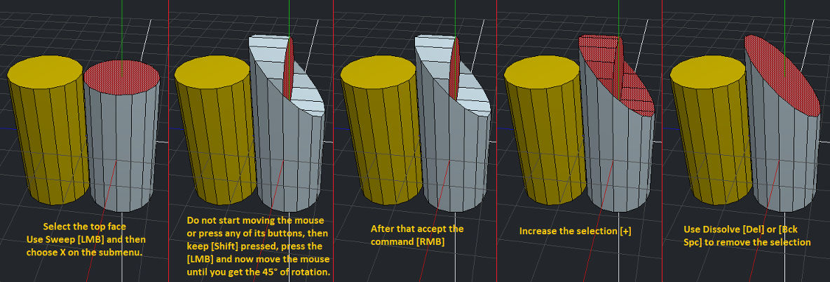The height and width of the screenshot is (282, 830).
Task: Click the 'Spc] to remove the selection' line
Action: click(x=747, y=242)
